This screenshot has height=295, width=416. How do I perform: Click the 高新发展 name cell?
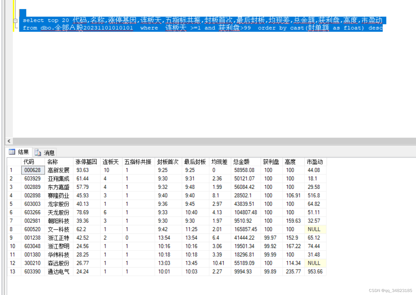(x=59, y=170)
